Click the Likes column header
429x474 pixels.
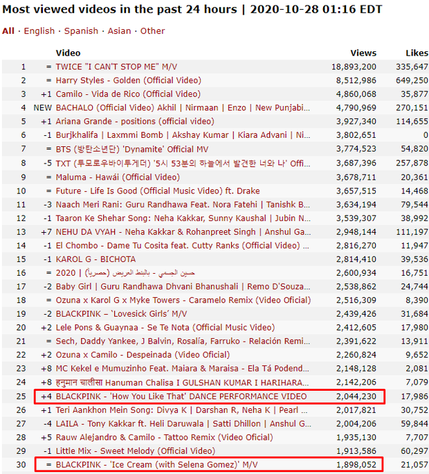[417, 53]
